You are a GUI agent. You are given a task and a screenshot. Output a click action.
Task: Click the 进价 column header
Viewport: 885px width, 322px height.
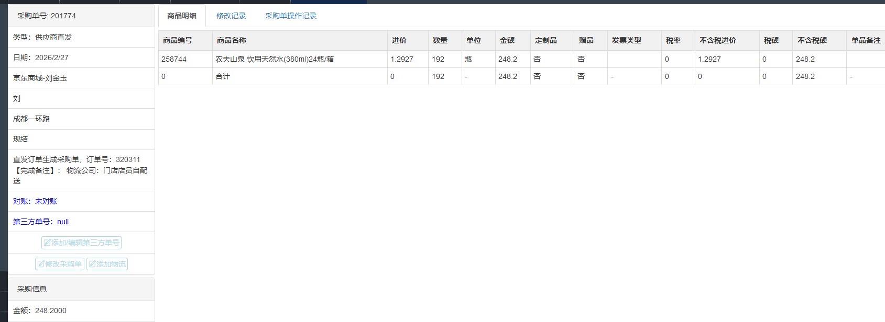click(399, 40)
